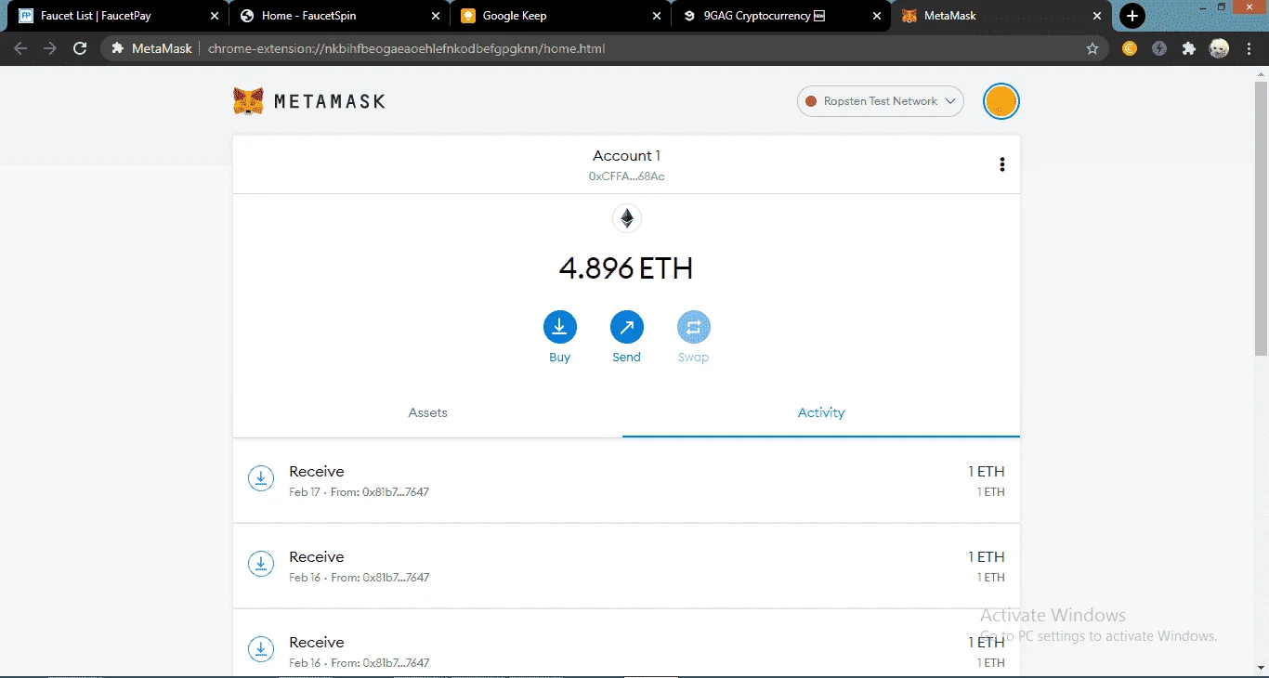Click the gray lightning extension icon

1159,48
